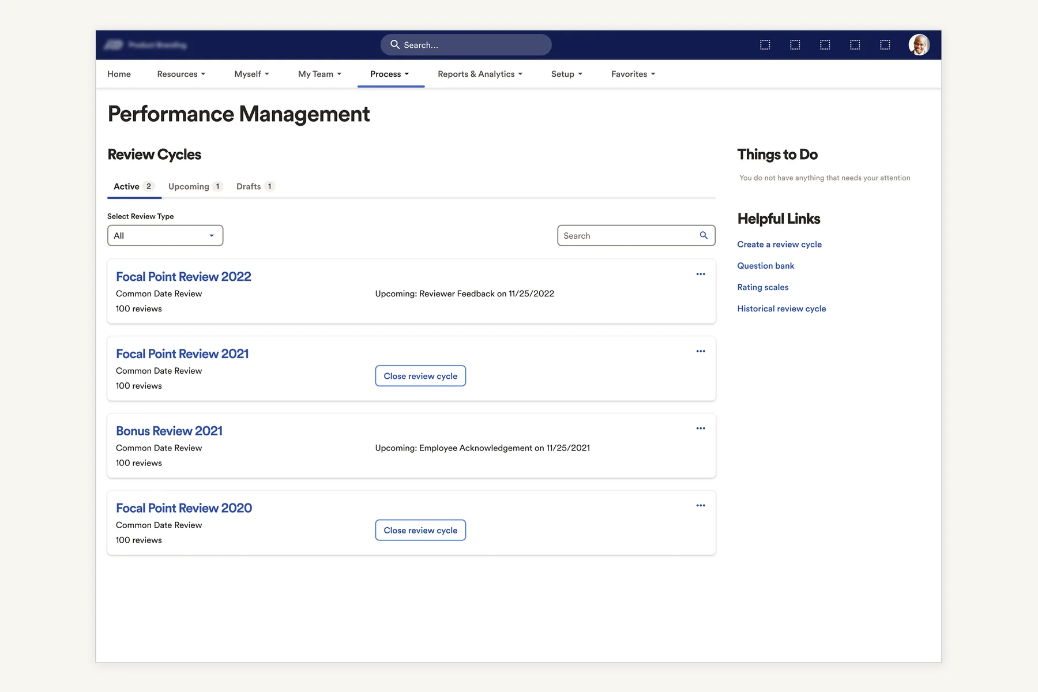Expand the Setup menu
This screenshot has height=692, width=1038.
click(567, 74)
